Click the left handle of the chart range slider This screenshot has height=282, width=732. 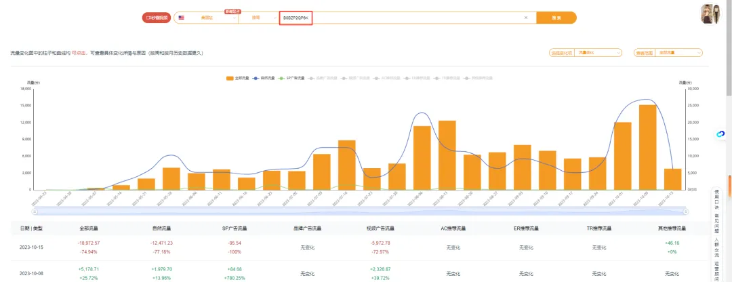click(x=34, y=211)
